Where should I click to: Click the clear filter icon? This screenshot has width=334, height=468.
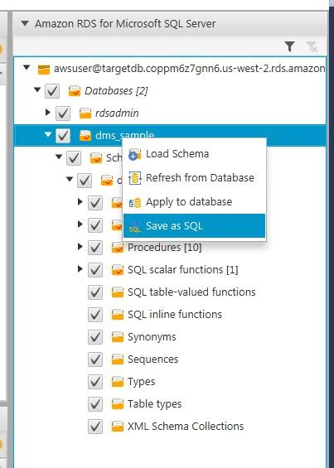(312, 46)
